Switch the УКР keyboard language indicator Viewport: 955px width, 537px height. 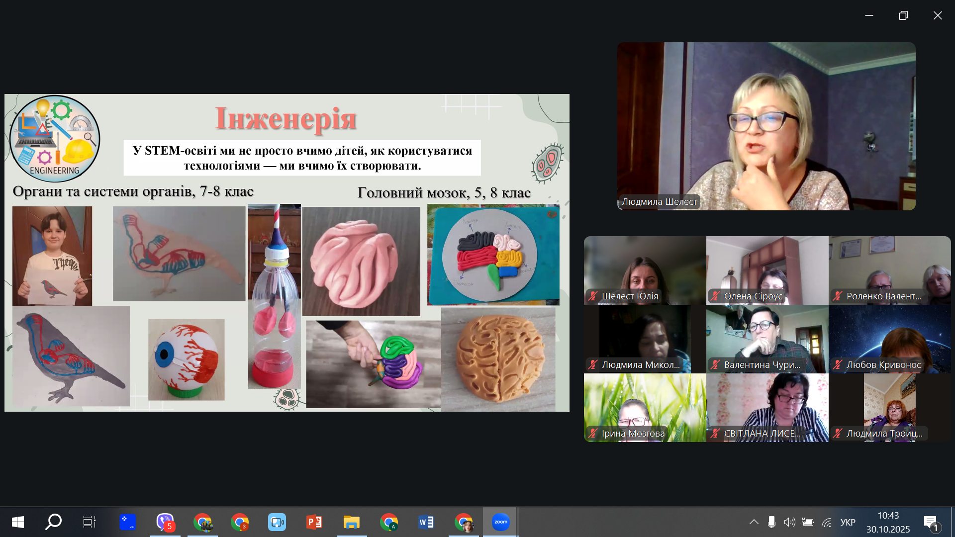pyautogui.click(x=848, y=522)
